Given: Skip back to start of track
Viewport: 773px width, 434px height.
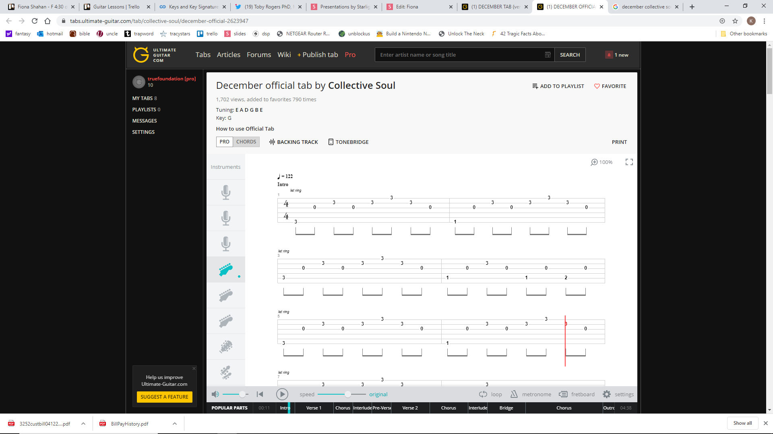Looking at the screenshot, I should tap(260, 394).
